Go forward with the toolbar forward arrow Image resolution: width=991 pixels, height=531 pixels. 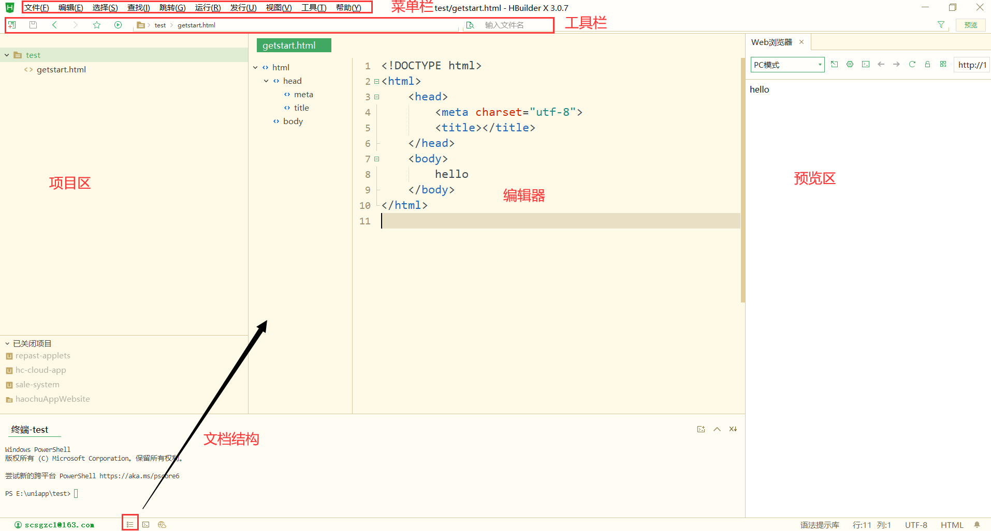[x=76, y=25]
